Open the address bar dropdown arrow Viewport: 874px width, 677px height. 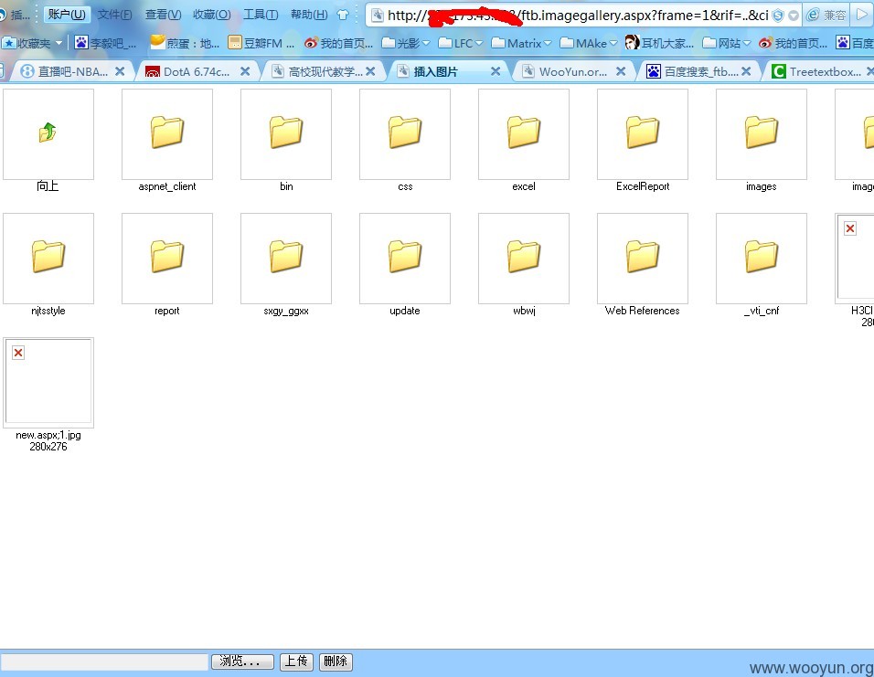coord(794,16)
